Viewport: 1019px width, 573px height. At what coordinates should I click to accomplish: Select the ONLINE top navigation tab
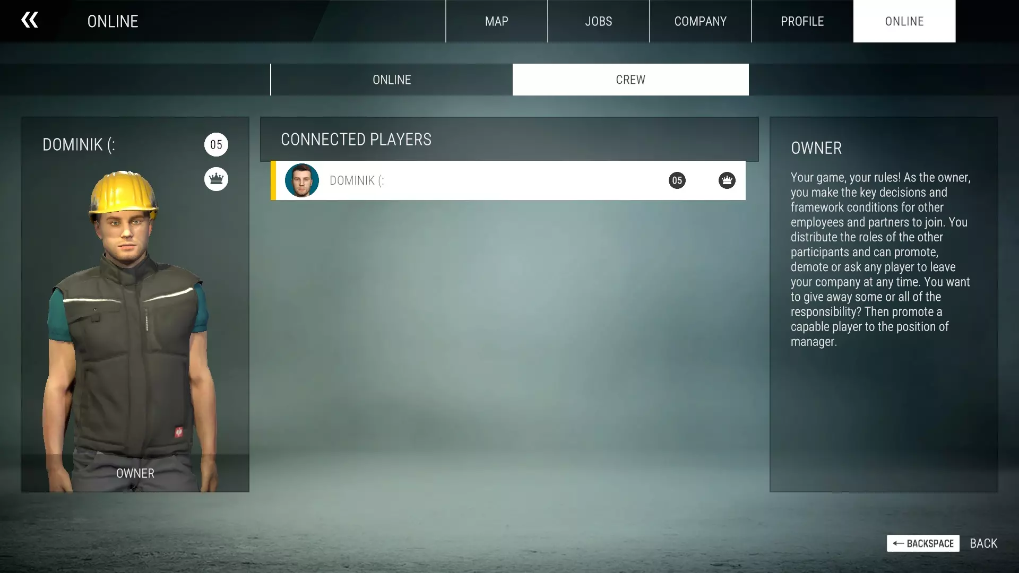point(904,21)
